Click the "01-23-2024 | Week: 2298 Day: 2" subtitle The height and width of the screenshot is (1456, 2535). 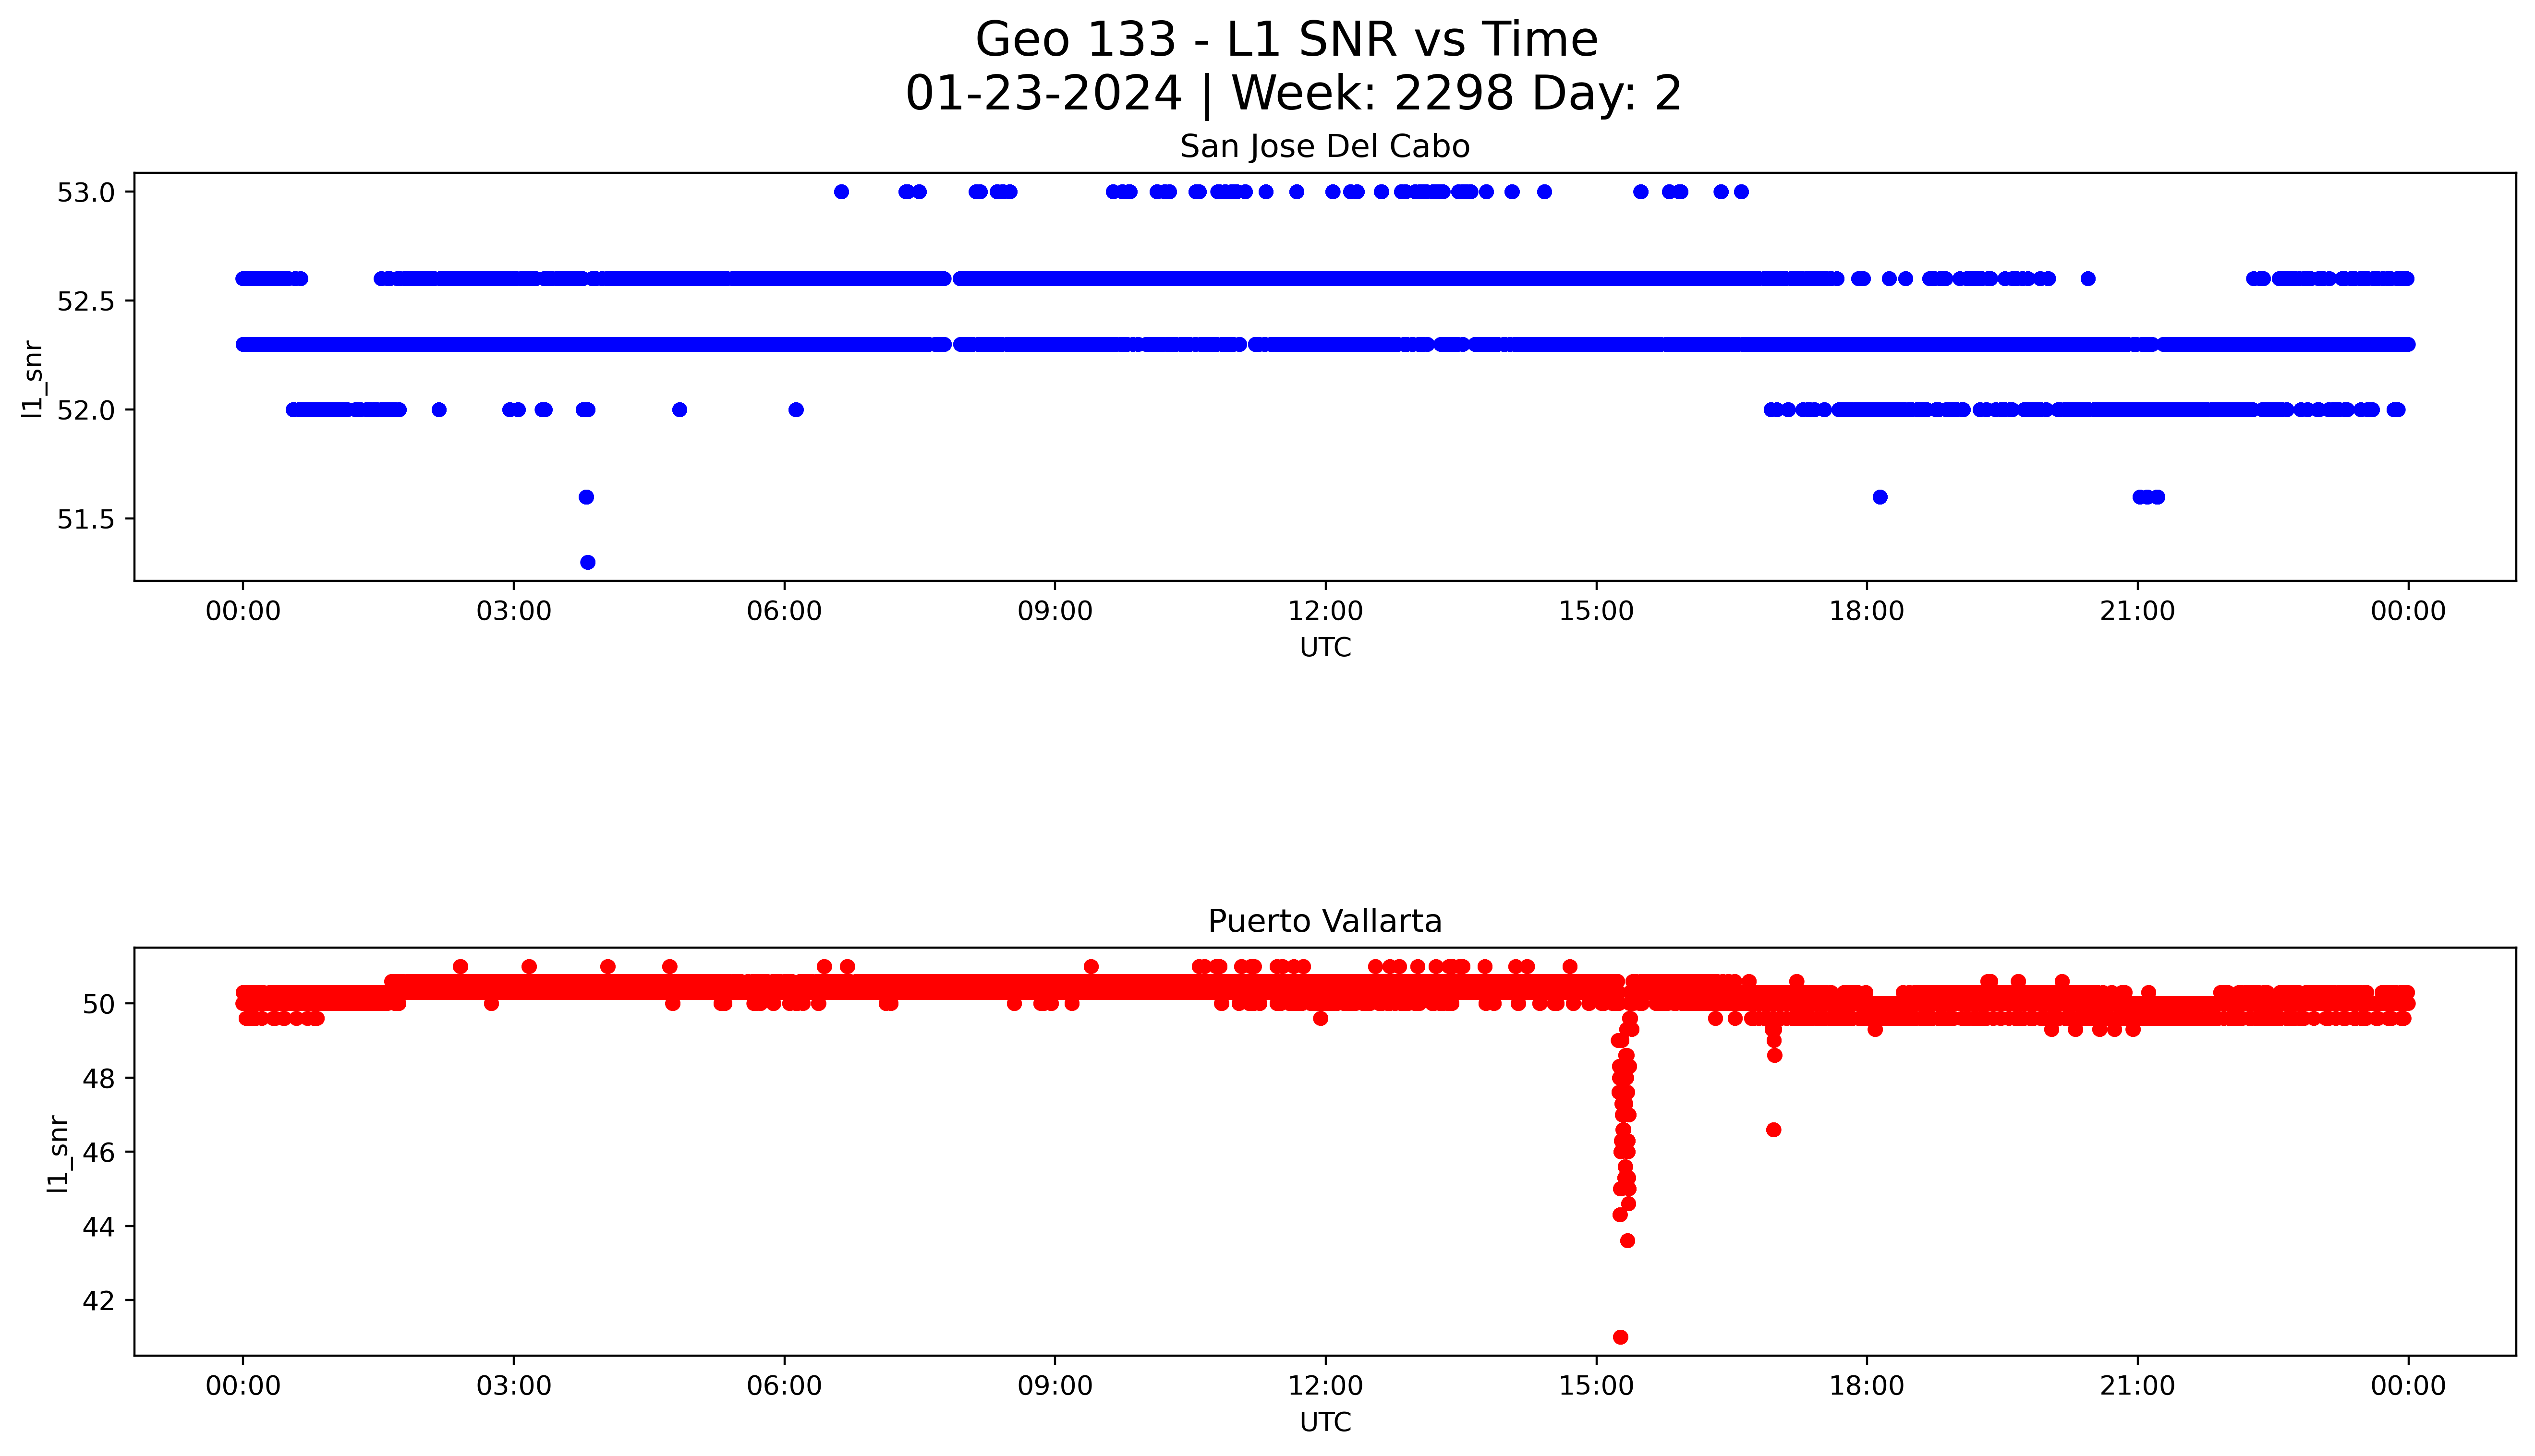point(1293,94)
